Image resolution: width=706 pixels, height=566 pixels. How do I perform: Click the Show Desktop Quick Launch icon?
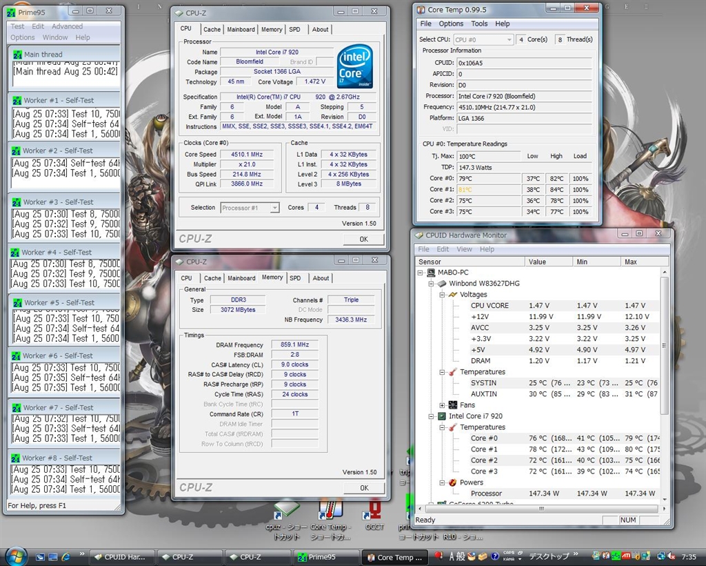click(52, 557)
